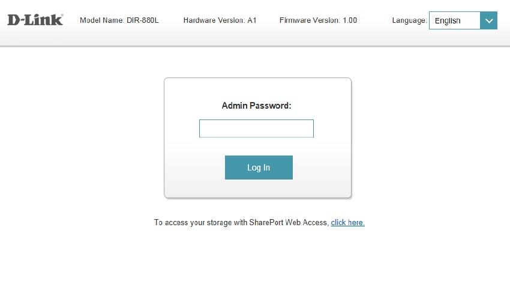Image resolution: width=510 pixels, height=281 pixels.
Task: Click the Log In button
Action: point(259,168)
